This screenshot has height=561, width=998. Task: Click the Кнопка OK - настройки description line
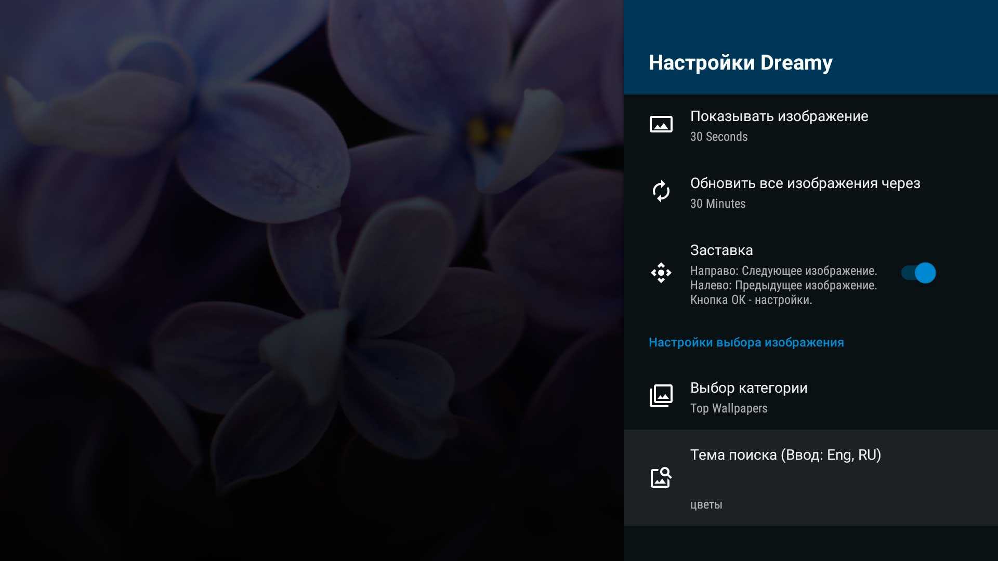(x=751, y=300)
